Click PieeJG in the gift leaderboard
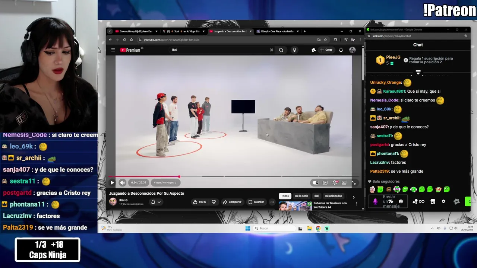This screenshot has width=477, height=268. click(x=393, y=58)
